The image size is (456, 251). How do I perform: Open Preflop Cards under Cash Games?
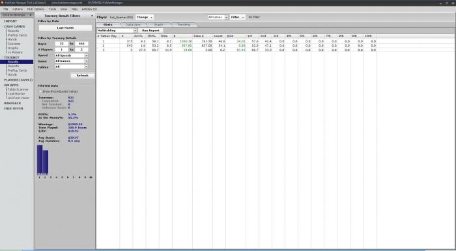pyautogui.click(x=17, y=35)
